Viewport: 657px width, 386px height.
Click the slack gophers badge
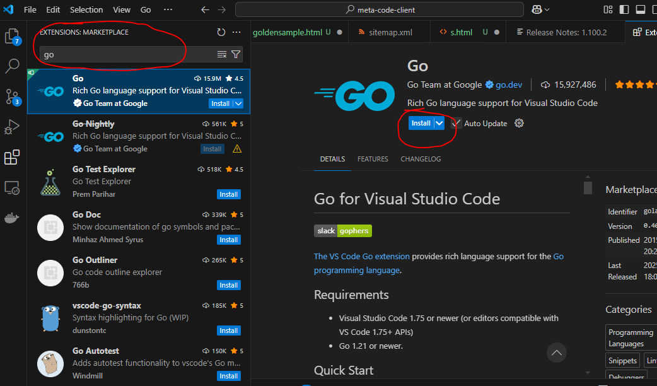pos(343,231)
